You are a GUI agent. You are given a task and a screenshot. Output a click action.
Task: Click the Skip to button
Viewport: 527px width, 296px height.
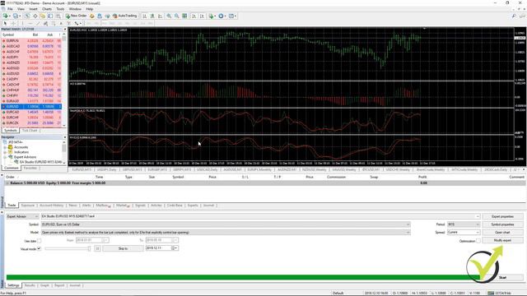click(123, 248)
